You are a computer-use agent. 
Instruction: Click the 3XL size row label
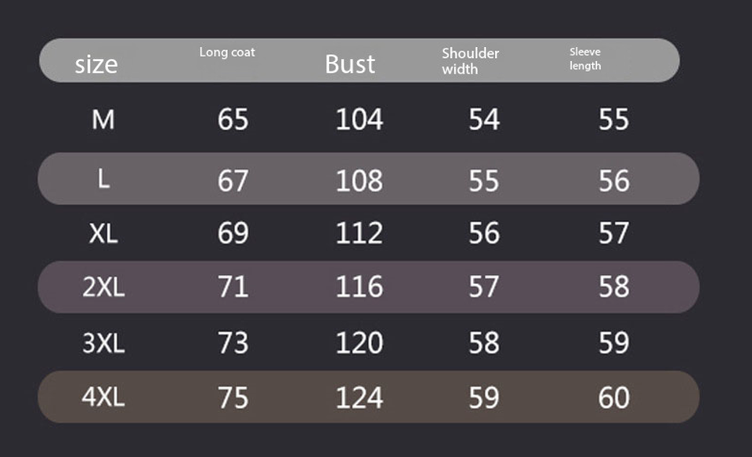tap(103, 343)
